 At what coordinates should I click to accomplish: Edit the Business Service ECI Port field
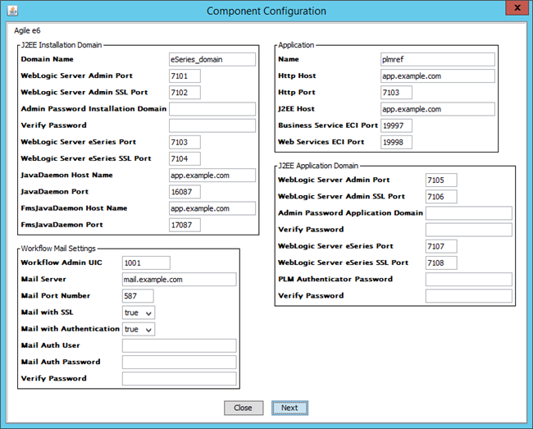click(x=396, y=126)
